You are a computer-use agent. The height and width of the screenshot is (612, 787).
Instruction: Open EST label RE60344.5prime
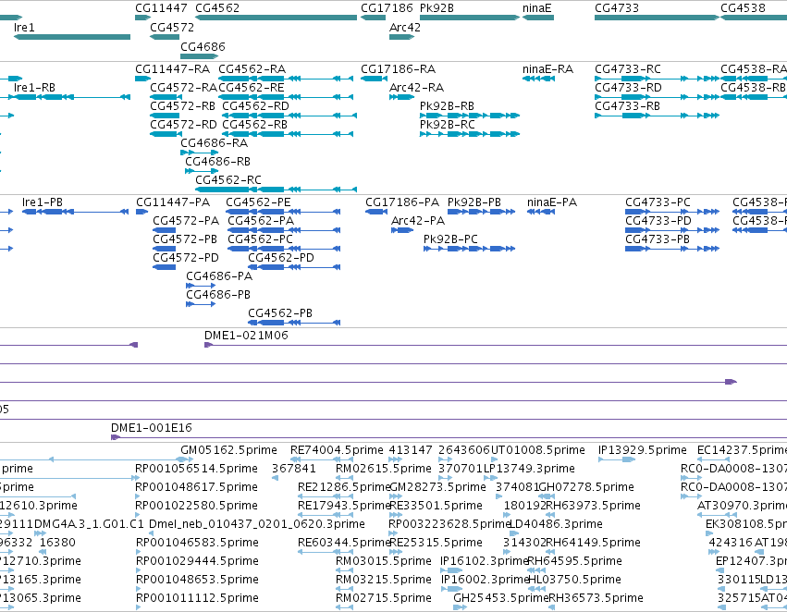pyautogui.click(x=344, y=543)
